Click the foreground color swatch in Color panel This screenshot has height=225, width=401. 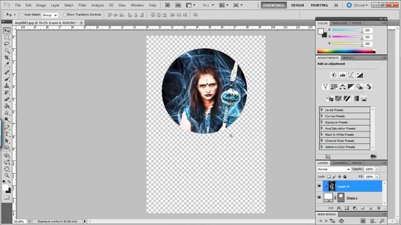[x=321, y=32]
